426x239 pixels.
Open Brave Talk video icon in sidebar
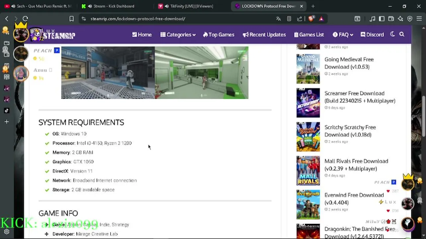tap(7, 43)
